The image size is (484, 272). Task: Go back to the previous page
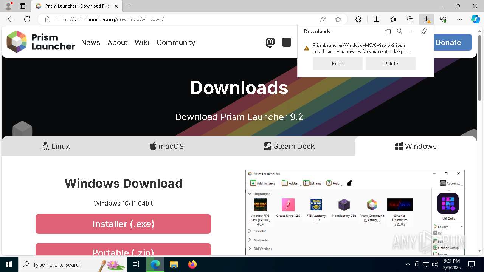tap(11, 19)
